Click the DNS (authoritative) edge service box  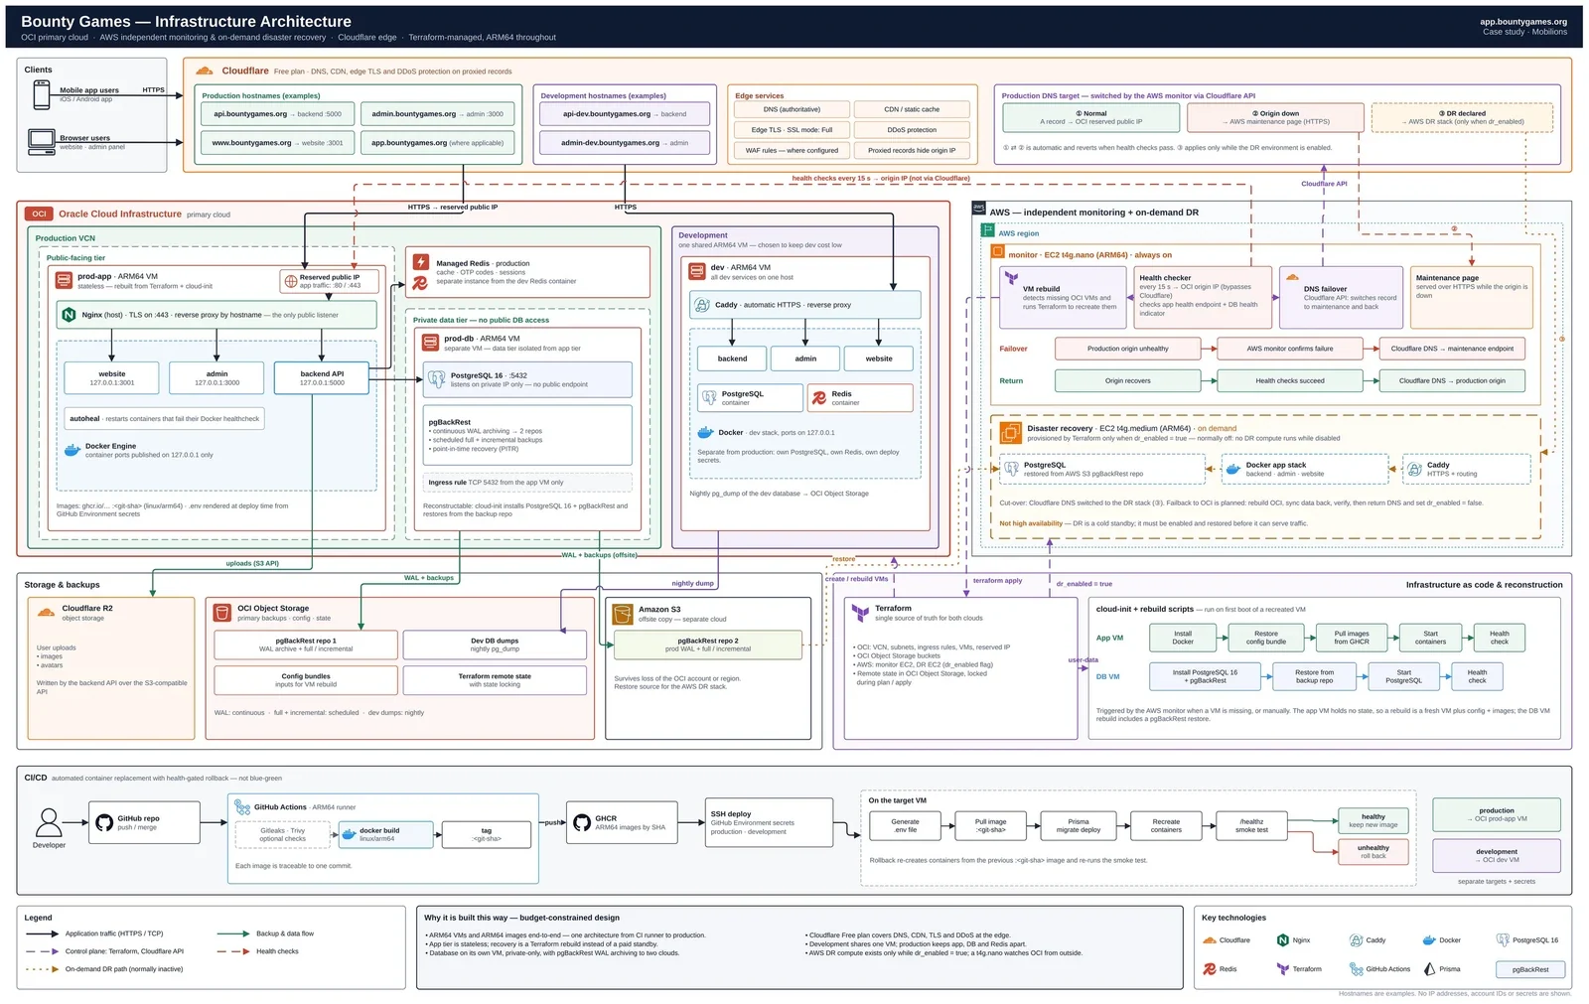(793, 109)
